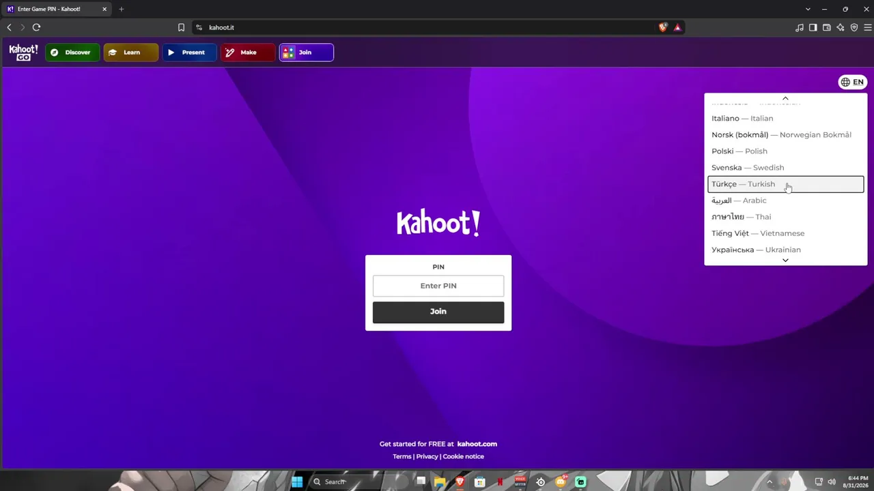Open the clock and date panel

coord(854,481)
